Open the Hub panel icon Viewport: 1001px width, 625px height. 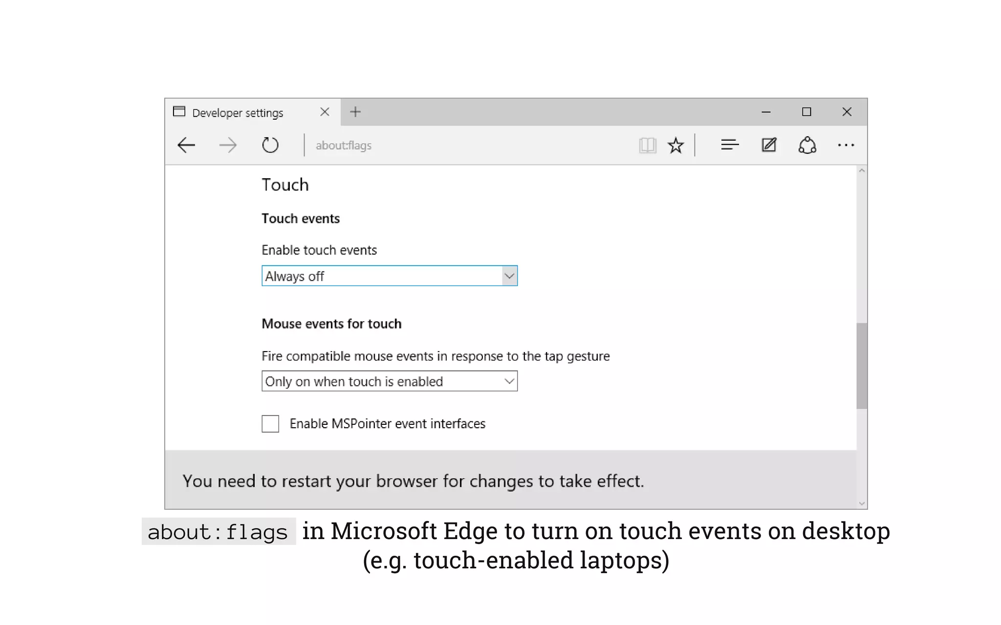click(x=730, y=145)
